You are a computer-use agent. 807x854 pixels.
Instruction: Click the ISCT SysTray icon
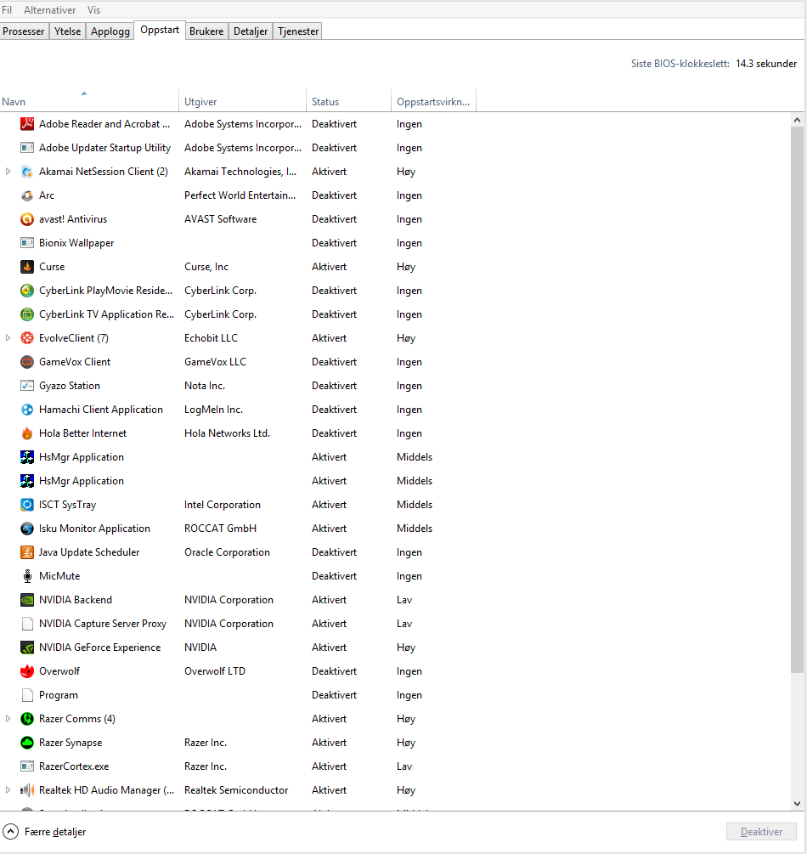[27, 505]
